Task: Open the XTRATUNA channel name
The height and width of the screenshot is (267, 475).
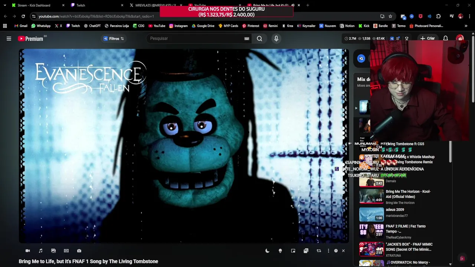Action: click(393, 256)
